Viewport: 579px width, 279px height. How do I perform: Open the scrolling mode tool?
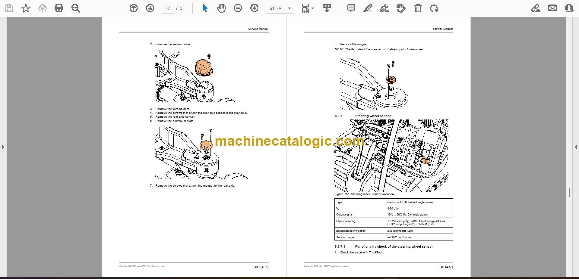327,8
